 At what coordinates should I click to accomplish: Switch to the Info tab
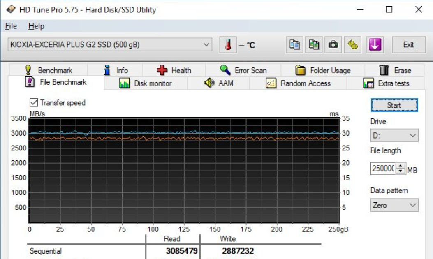point(115,70)
